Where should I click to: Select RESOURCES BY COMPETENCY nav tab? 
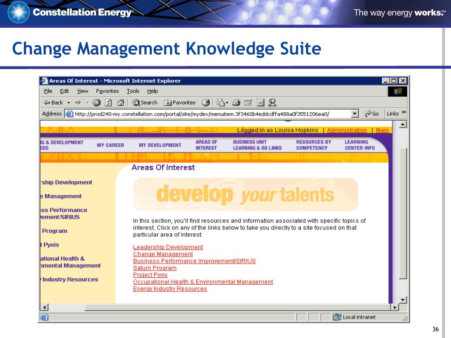pos(314,145)
